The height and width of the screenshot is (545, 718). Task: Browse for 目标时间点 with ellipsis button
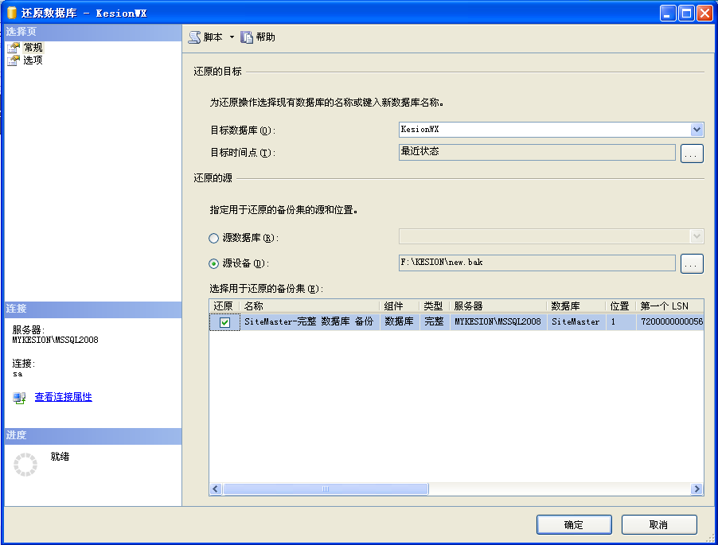pyautogui.click(x=692, y=154)
